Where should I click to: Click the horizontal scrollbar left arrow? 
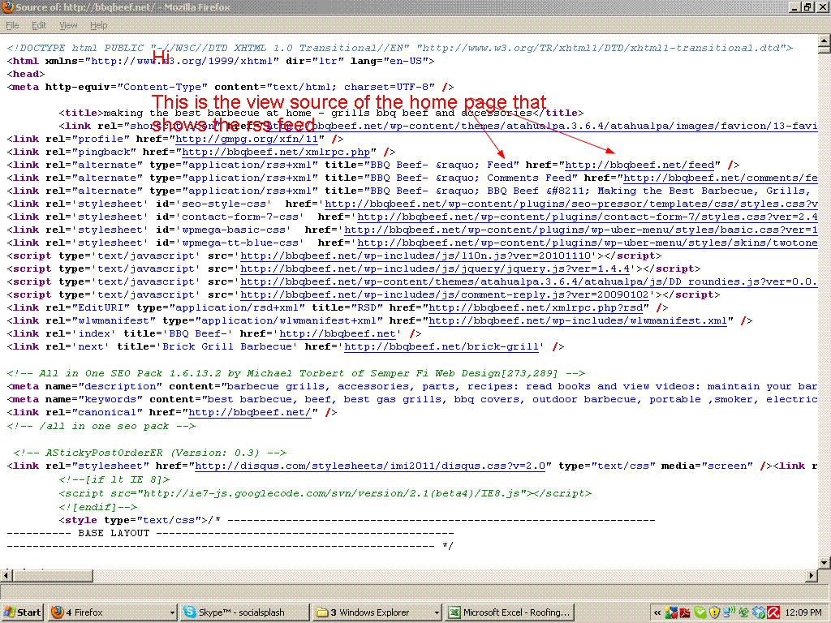6,575
